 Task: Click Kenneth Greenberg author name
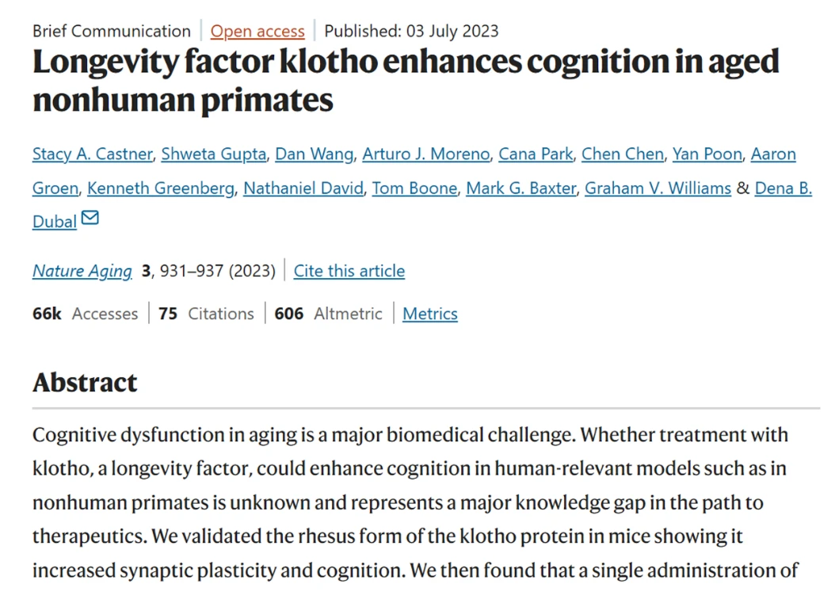161,188
